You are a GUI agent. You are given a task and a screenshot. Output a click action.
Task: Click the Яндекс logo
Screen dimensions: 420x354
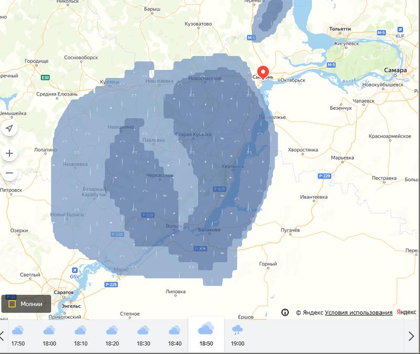click(406, 313)
